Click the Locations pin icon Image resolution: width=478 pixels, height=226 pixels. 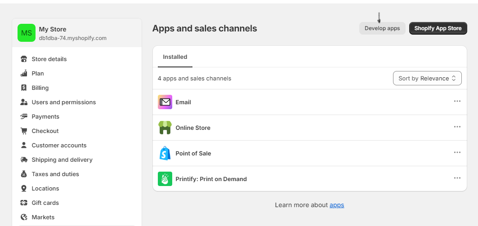[24, 189]
